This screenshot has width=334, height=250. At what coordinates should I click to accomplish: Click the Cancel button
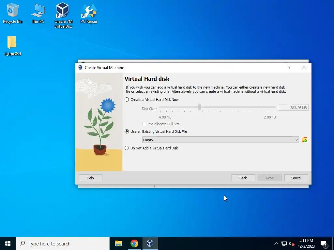(x=296, y=178)
